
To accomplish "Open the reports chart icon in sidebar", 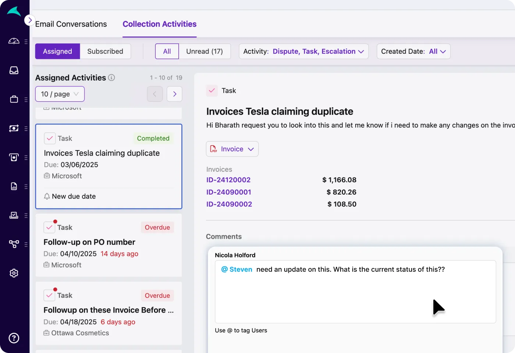I will pyautogui.click(x=14, y=186).
